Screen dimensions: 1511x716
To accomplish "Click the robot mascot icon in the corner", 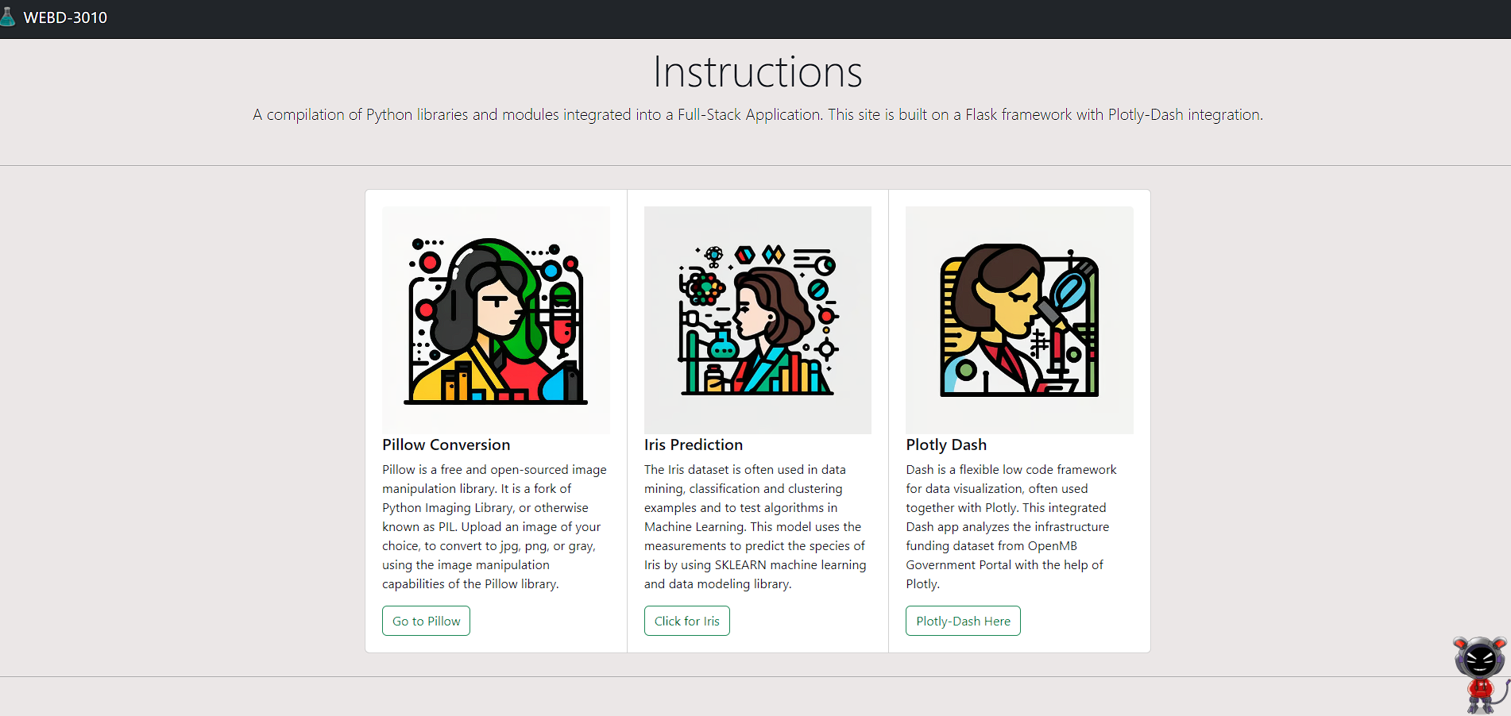I will 1480,673.
